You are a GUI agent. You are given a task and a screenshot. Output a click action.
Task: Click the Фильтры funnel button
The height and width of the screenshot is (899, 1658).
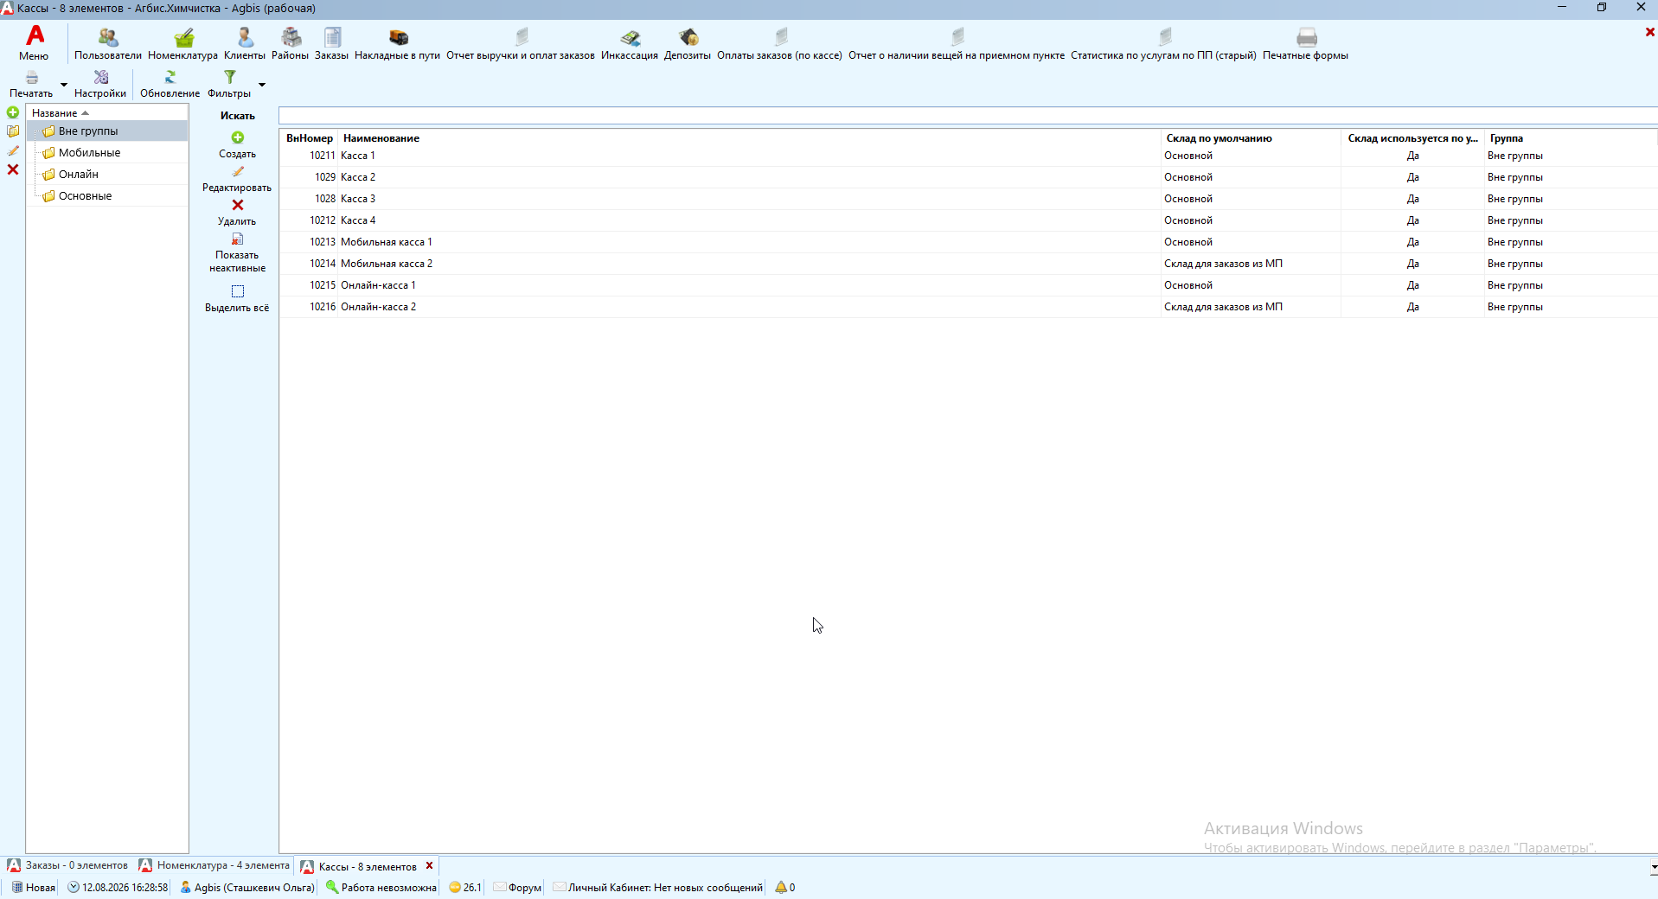click(x=229, y=84)
